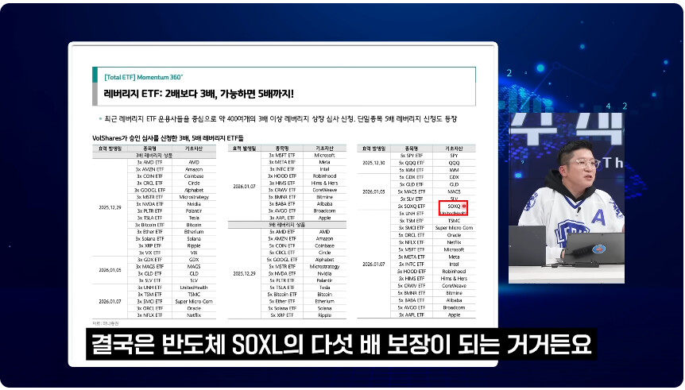Screen dimensions: 685x390
Task: Select the '3x Solana ETF' cell
Action: pos(149,239)
